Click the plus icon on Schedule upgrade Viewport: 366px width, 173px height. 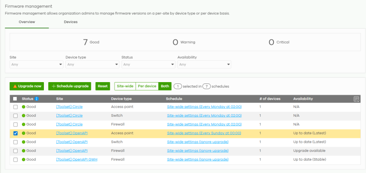click(x=54, y=86)
